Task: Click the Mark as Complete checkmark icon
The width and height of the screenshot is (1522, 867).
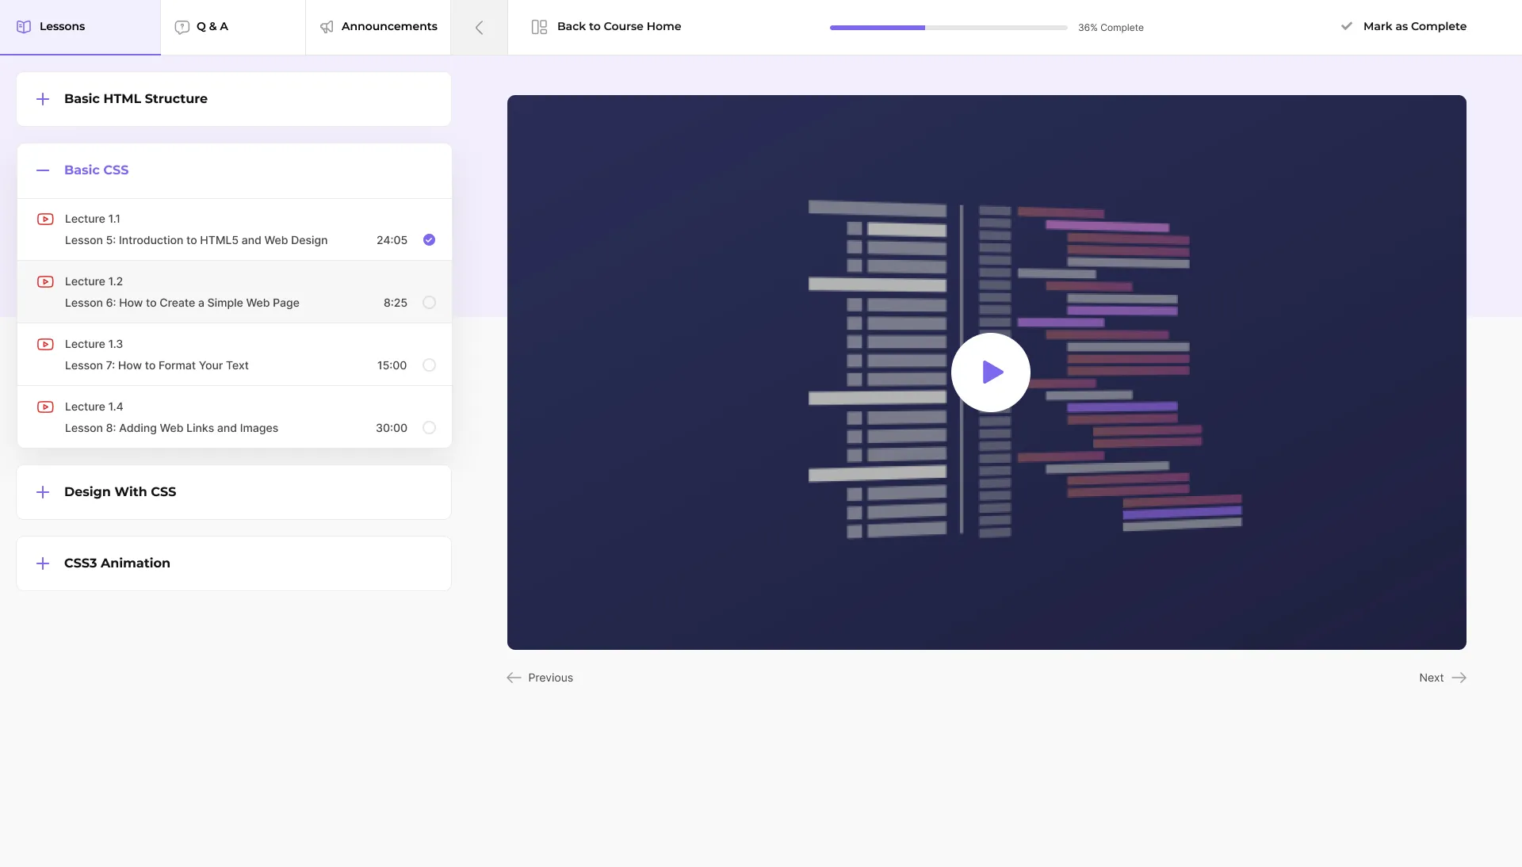Action: click(1346, 26)
